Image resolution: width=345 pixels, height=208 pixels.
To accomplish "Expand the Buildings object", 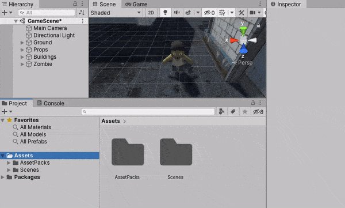I will pyautogui.click(x=22, y=57).
